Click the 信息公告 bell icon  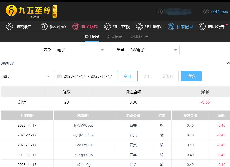pos(202,26)
